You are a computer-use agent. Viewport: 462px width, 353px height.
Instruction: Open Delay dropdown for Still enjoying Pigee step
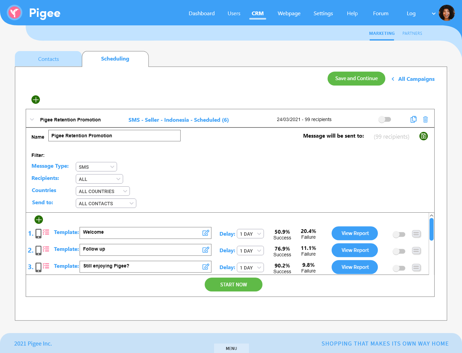coord(250,267)
